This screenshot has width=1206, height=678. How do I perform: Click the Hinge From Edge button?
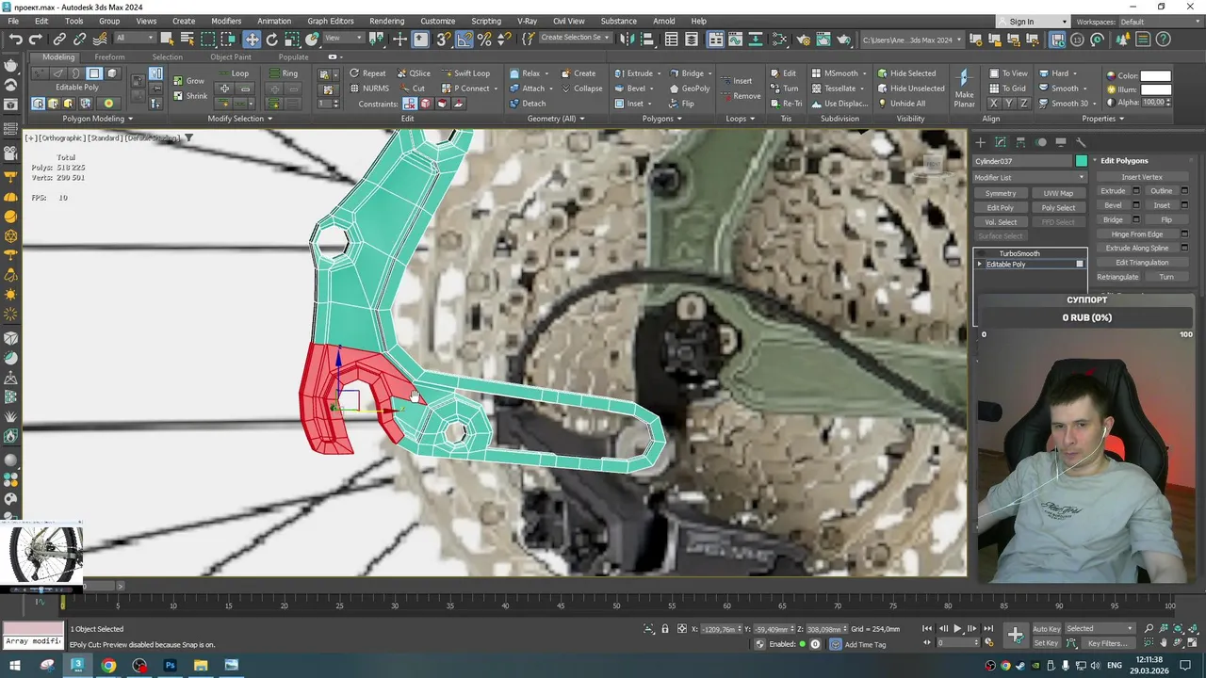[1137, 234]
